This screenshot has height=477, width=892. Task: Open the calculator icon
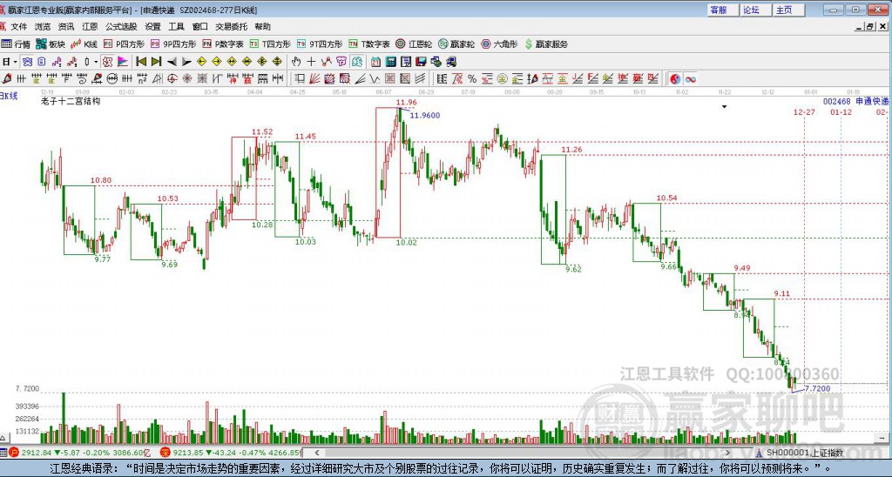click(391, 62)
